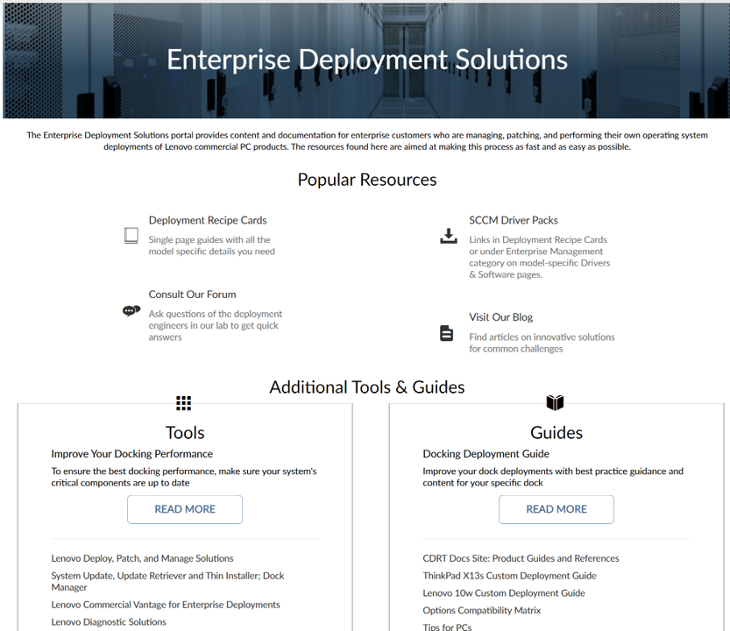The width and height of the screenshot is (730, 631).
Task: Click READ MORE under Improve Your Docking Performance
Action: pyautogui.click(x=185, y=509)
